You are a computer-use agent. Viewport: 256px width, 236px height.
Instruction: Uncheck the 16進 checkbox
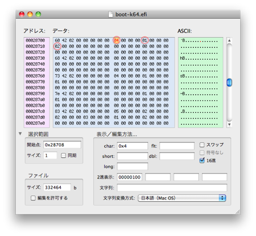(x=202, y=160)
